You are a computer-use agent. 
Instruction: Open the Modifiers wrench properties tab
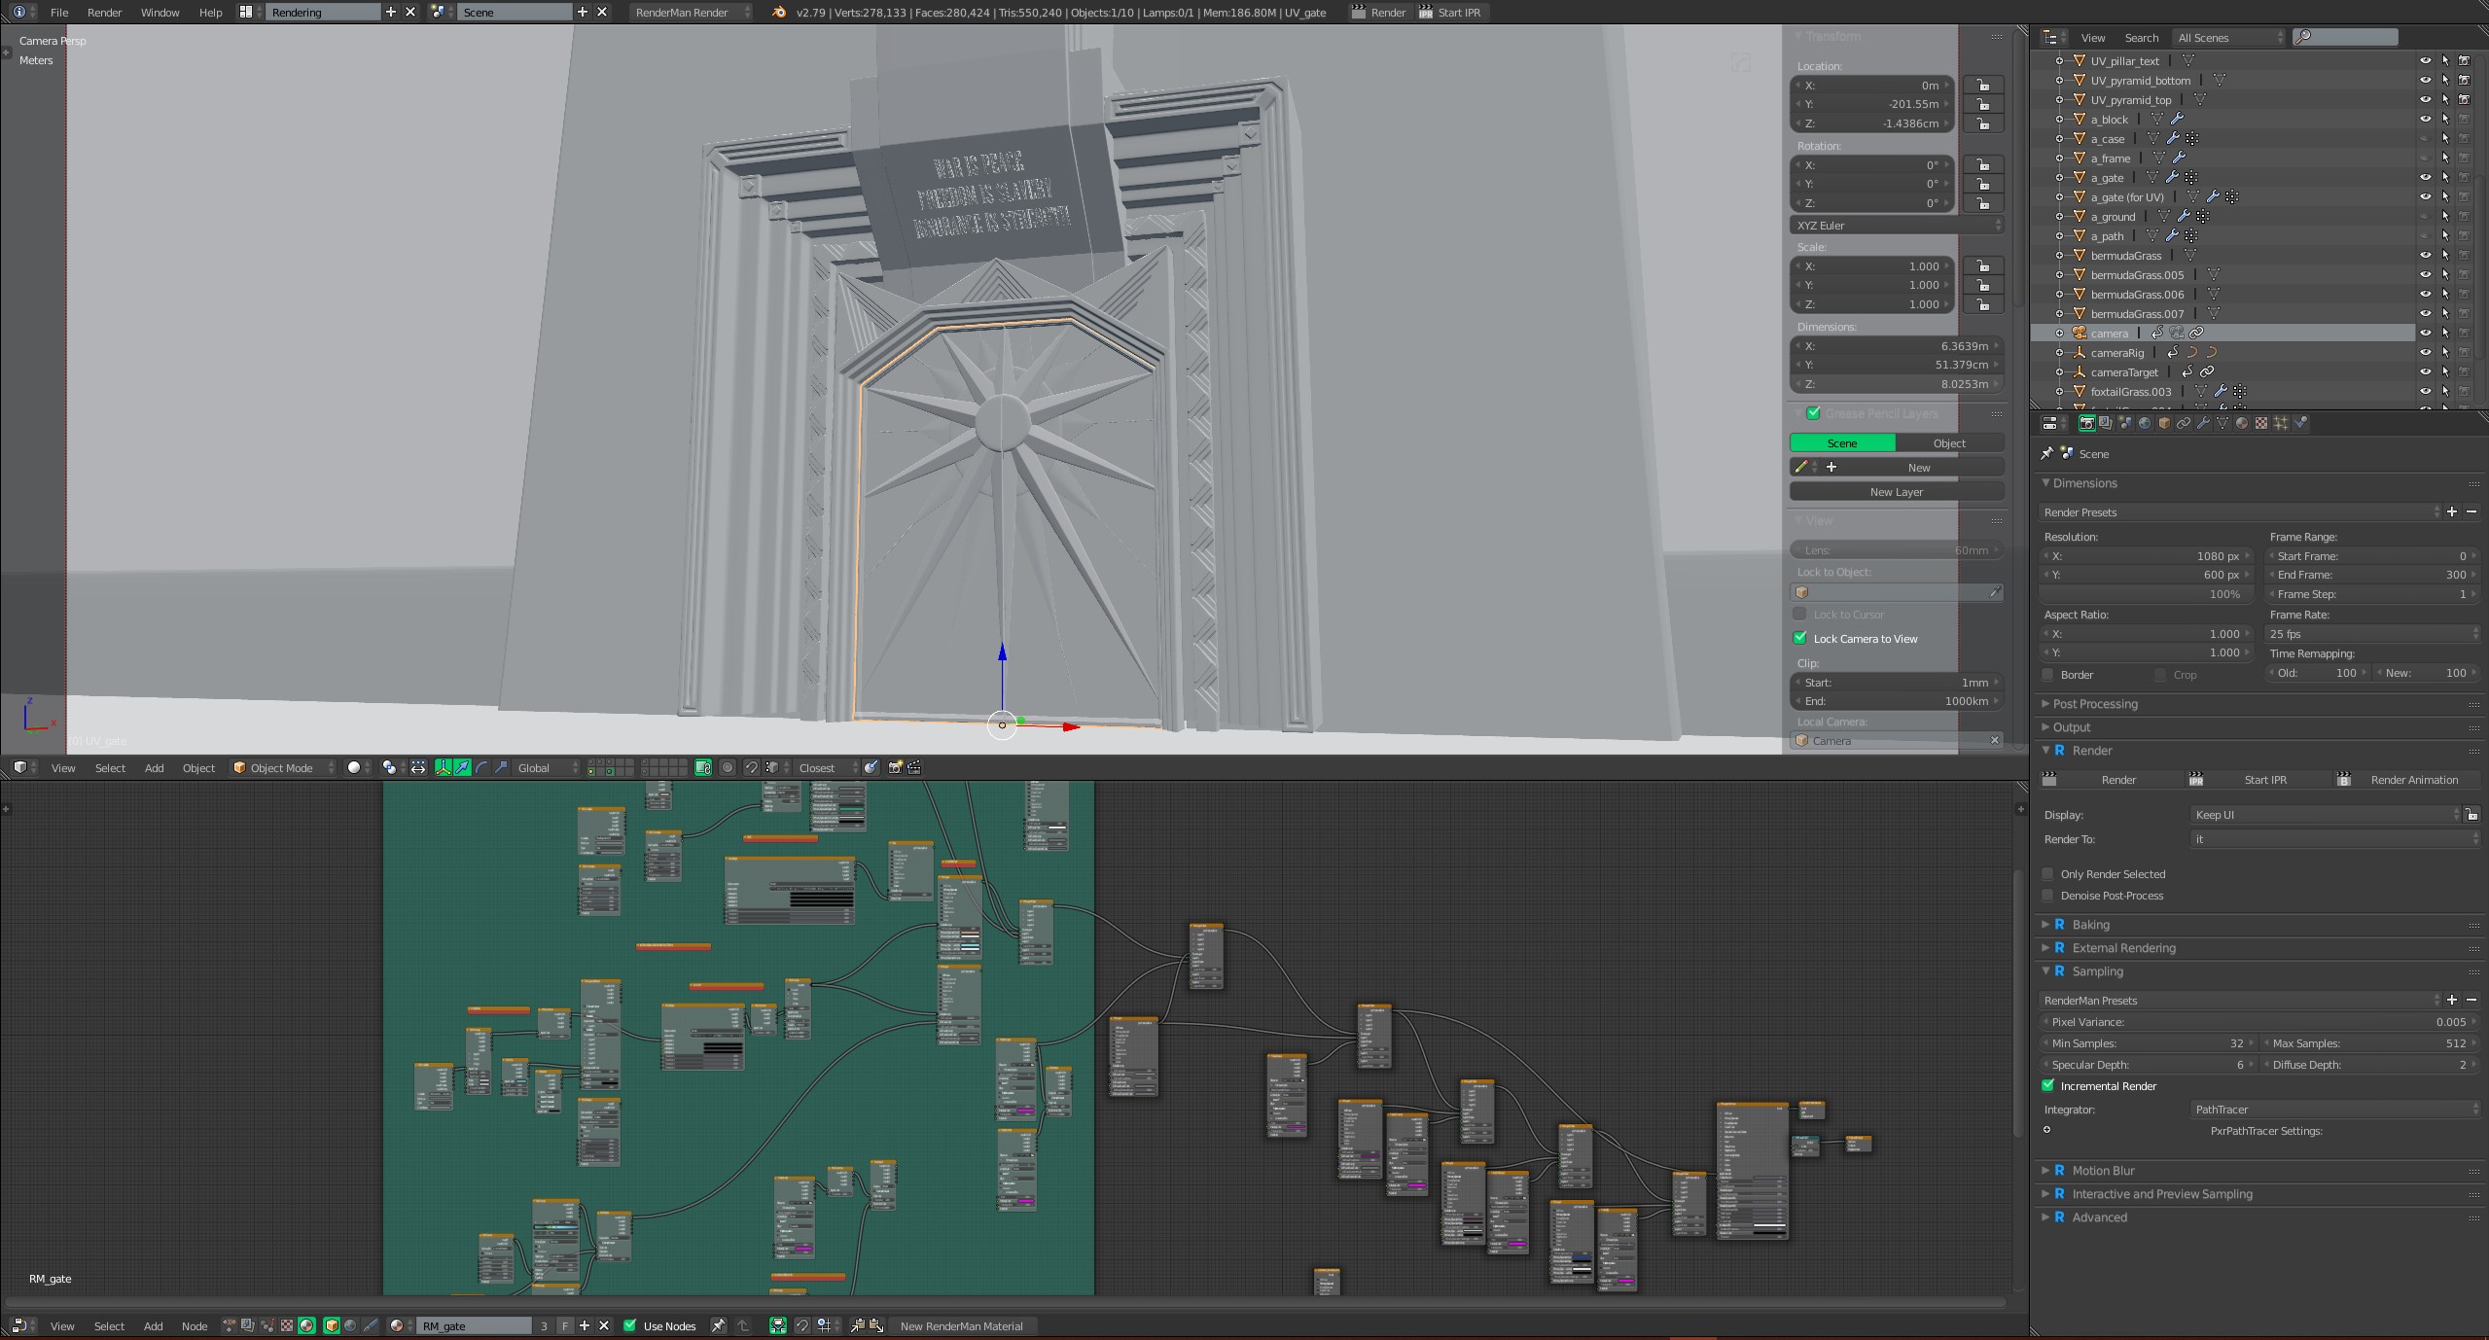click(2203, 423)
